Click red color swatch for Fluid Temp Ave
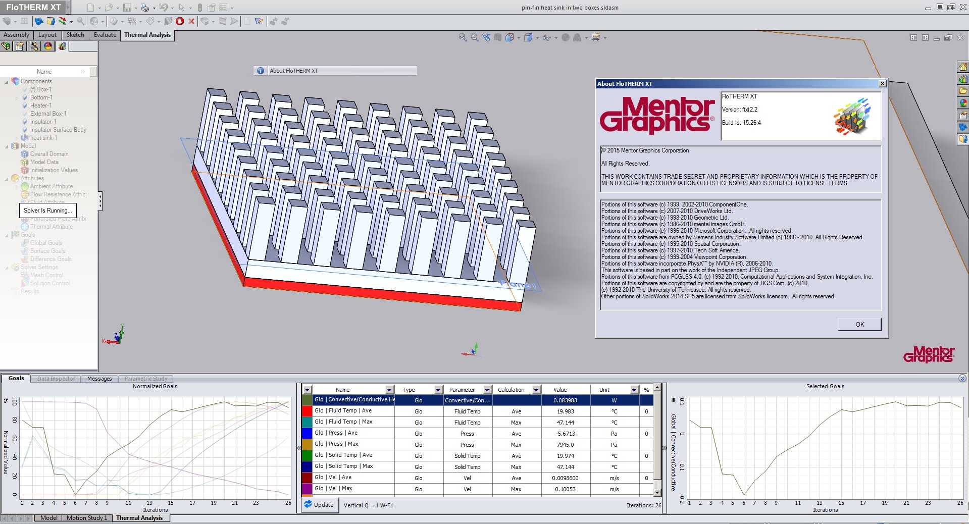The image size is (969, 524). point(307,411)
